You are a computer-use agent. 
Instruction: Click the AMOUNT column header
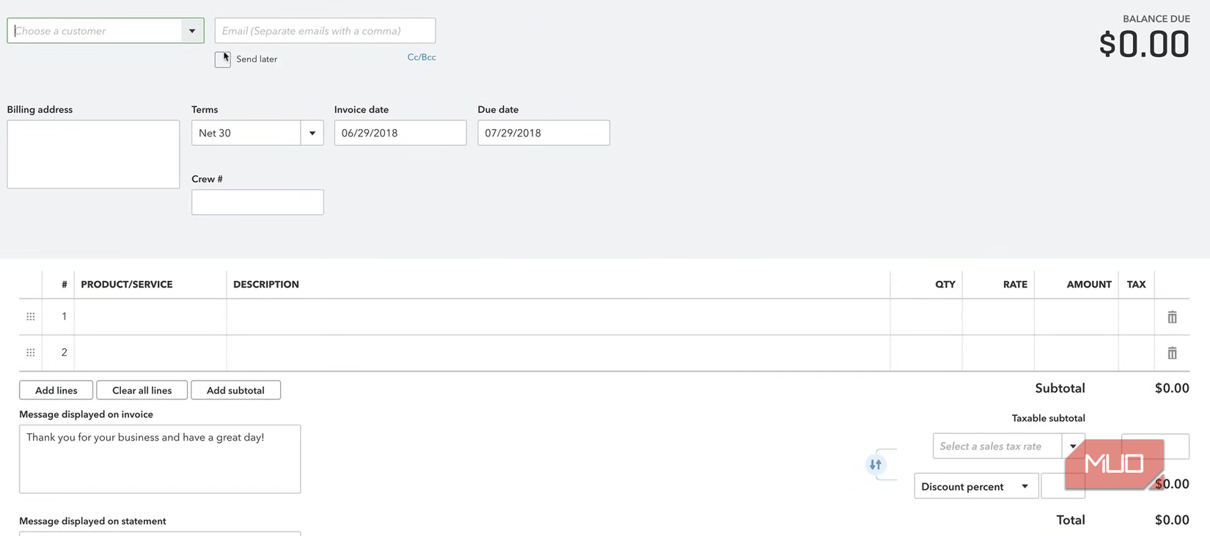coord(1089,284)
